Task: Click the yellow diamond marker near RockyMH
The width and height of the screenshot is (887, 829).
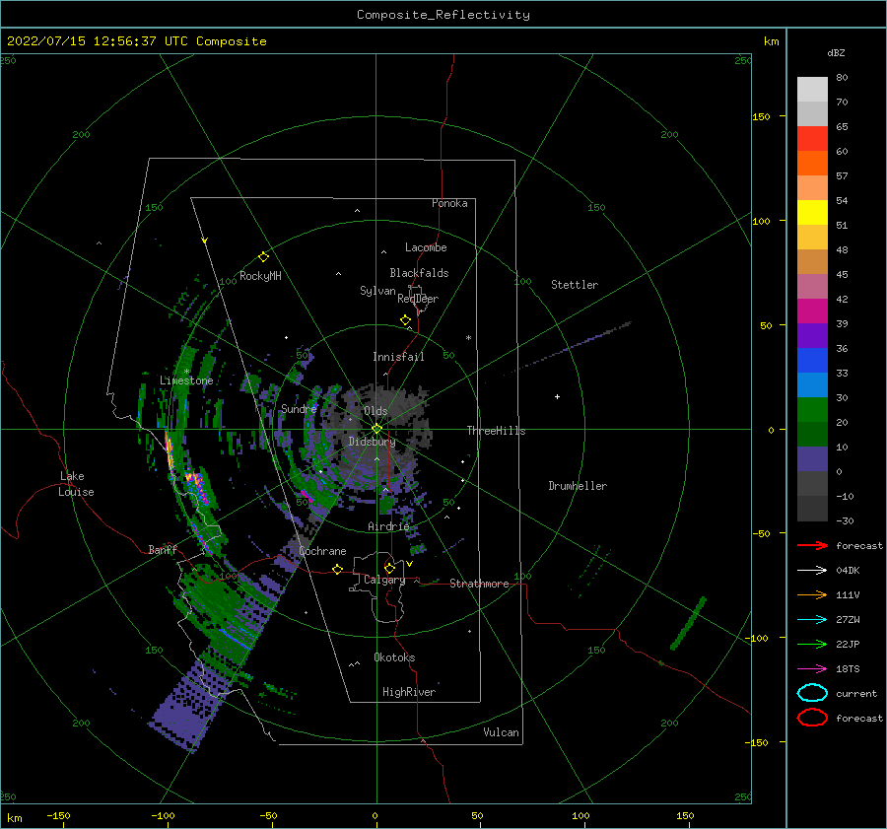Action: (x=263, y=257)
